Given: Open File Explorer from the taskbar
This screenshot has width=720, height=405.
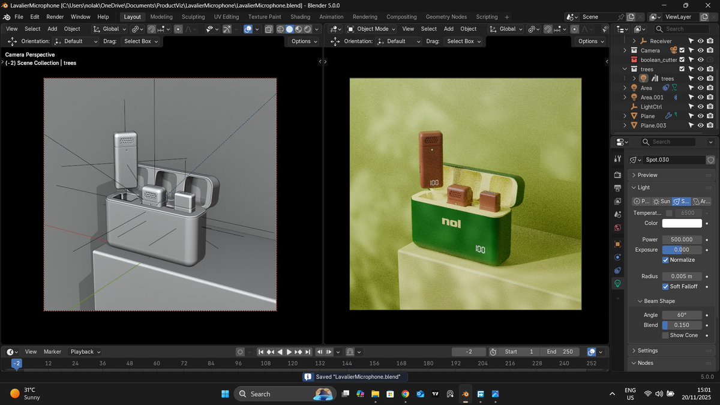Looking at the screenshot, I should click(x=375, y=394).
